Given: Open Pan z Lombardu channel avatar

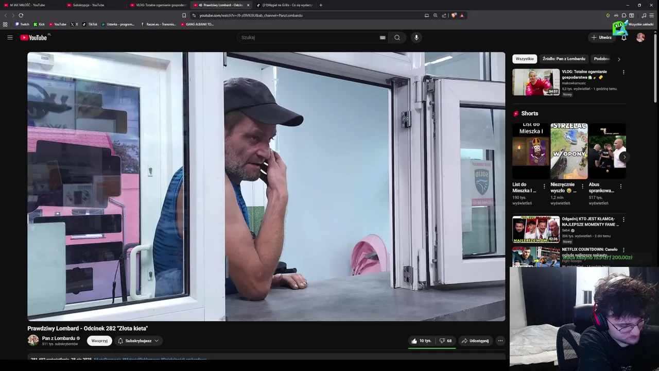Looking at the screenshot, I should click(x=33, y=340).
